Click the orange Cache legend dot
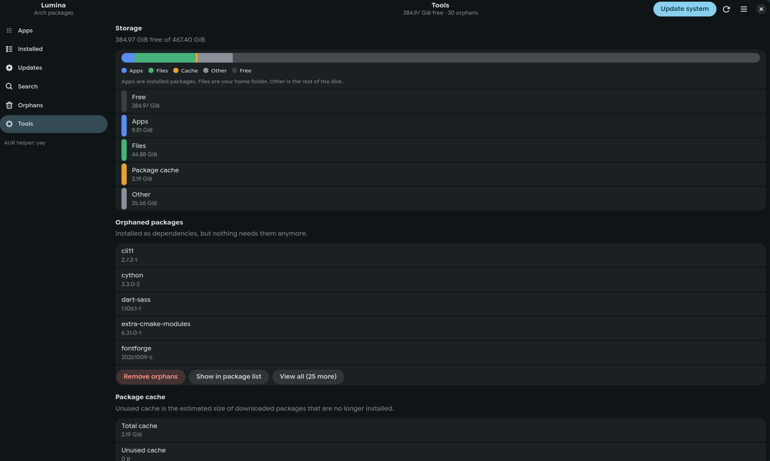Viewport: 770px width, 461px height. tap(176, 71)
